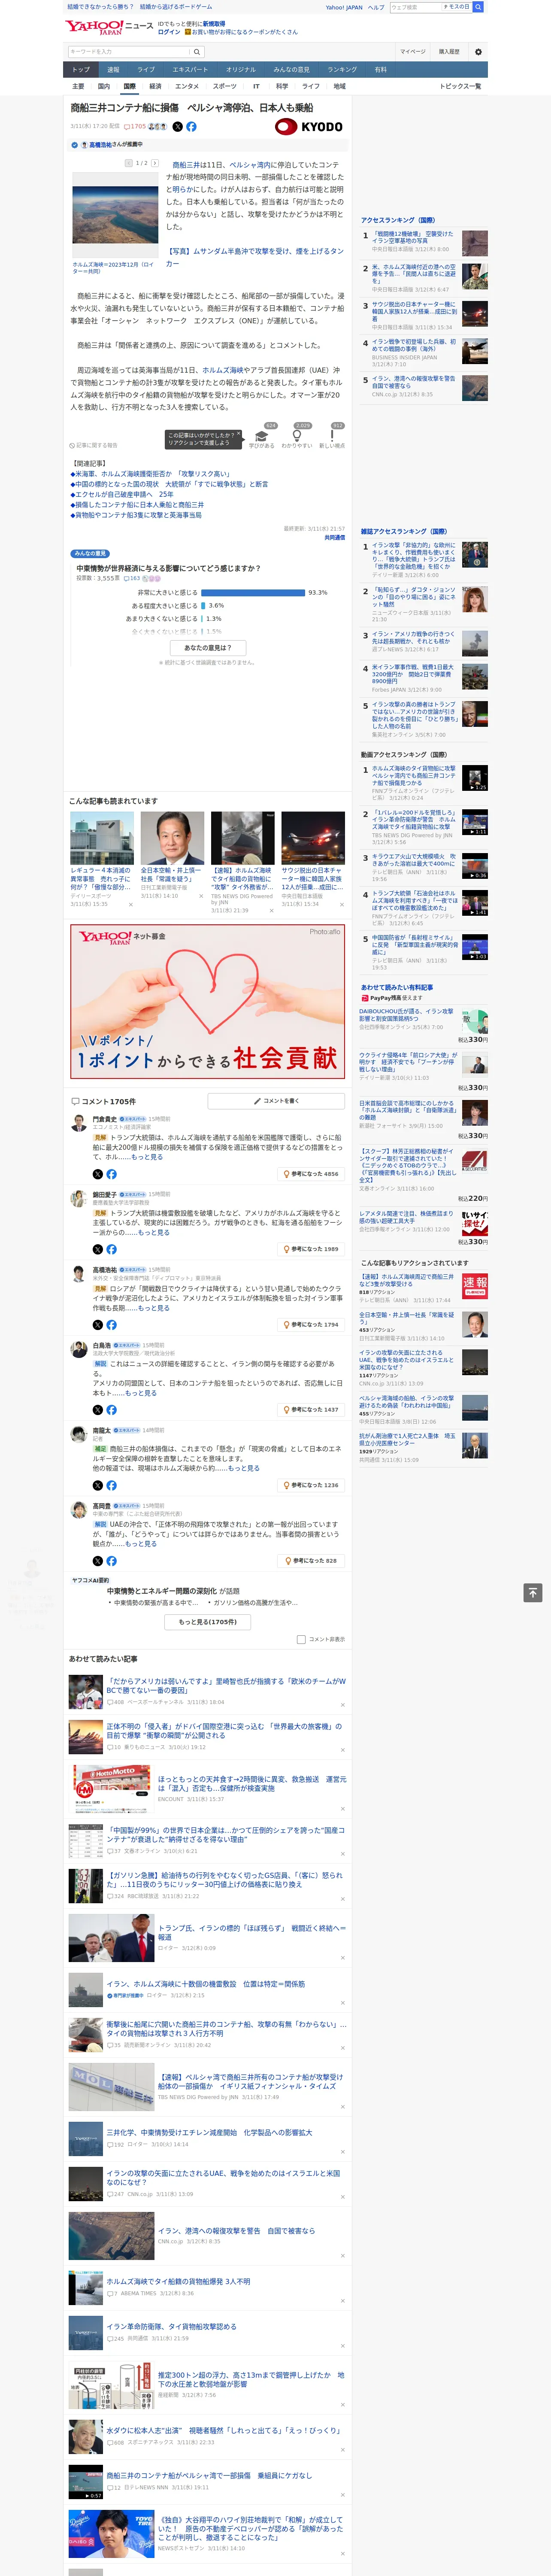Image resolution: width=551 pixels, height=2576 pixels.
Task: Click the KYODO publisher logo
Action: pos(309,127)
